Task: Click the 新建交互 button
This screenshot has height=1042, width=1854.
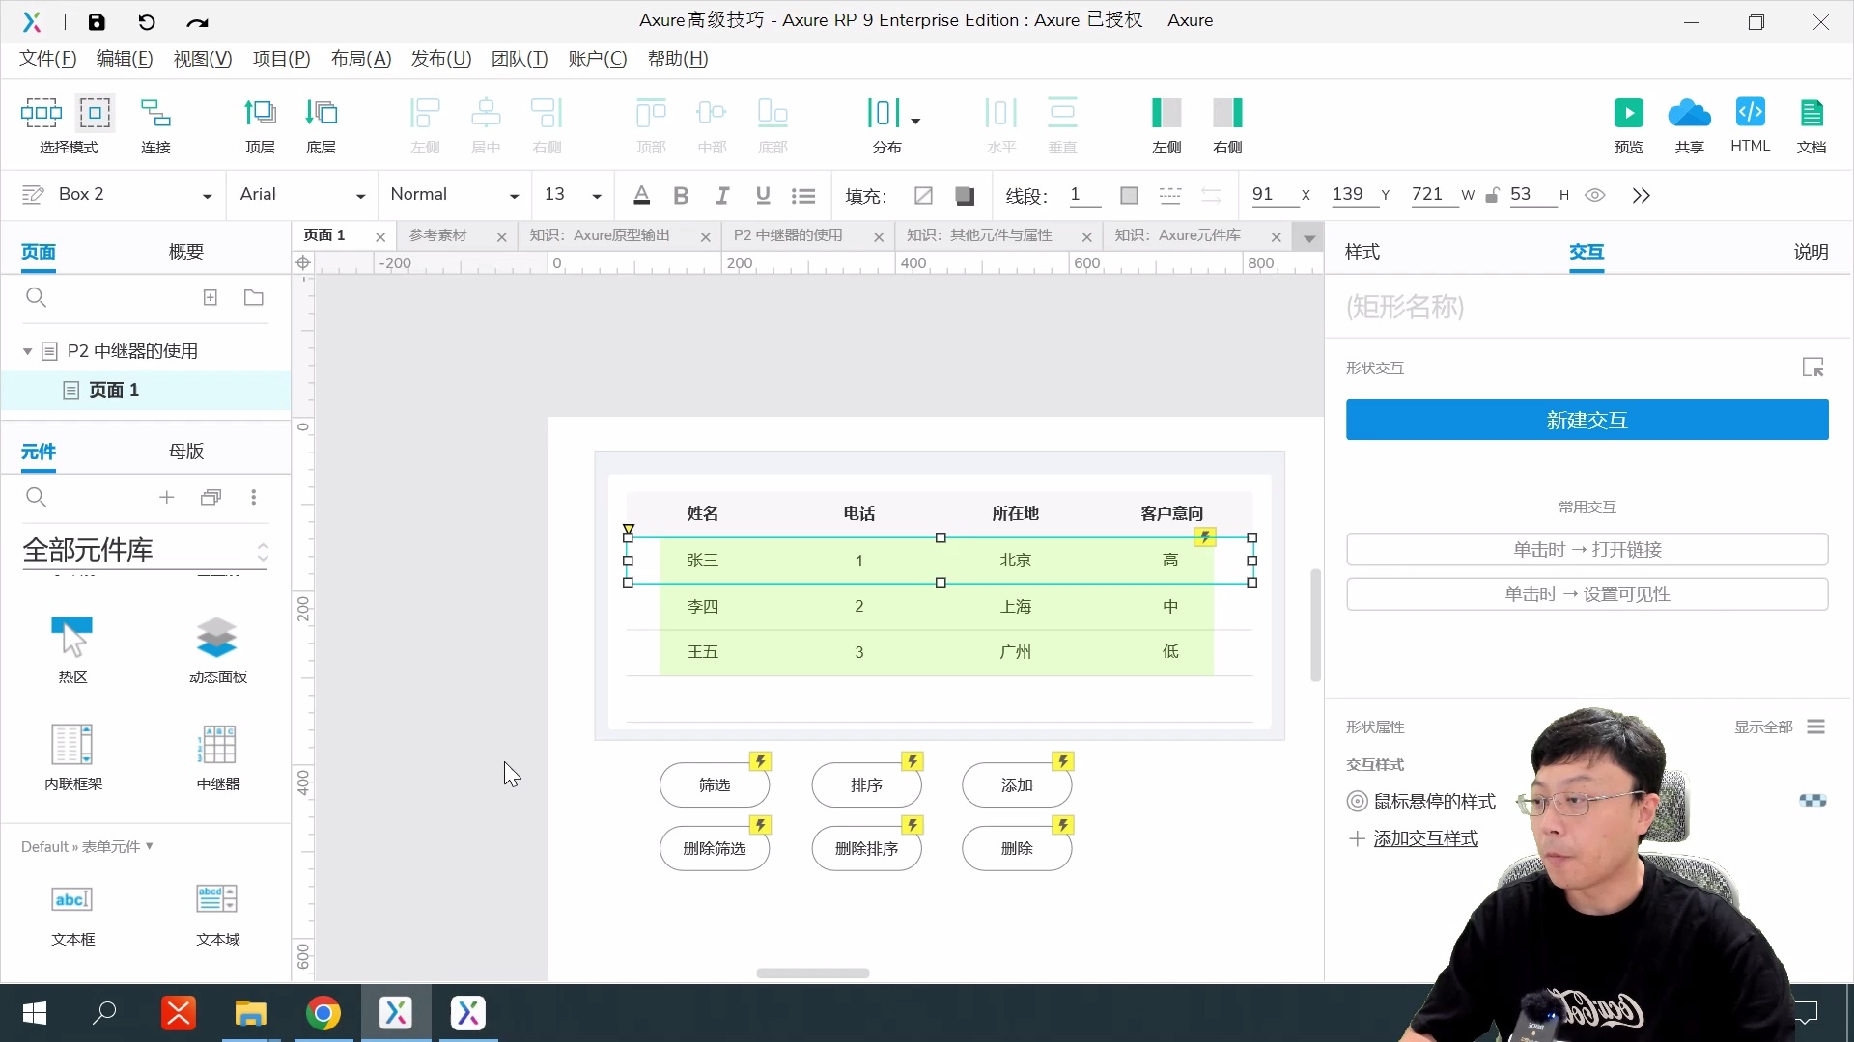Action: pyautogui.click(x=1586, y=420)
